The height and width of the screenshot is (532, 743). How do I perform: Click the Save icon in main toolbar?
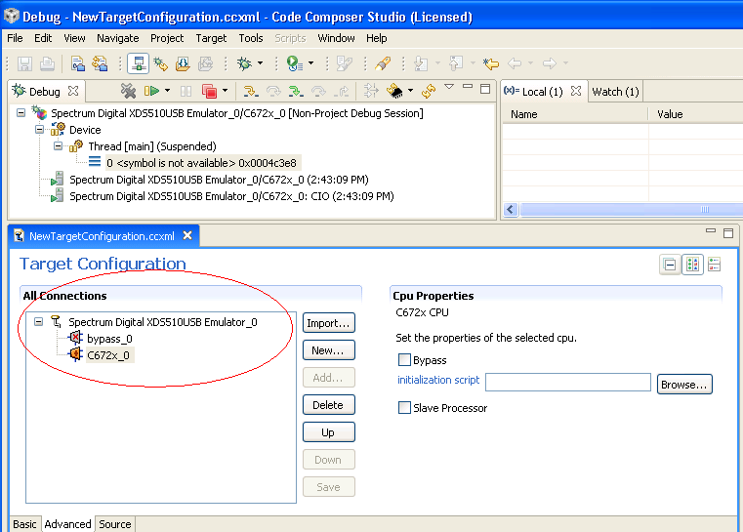[x=24, y=63]
